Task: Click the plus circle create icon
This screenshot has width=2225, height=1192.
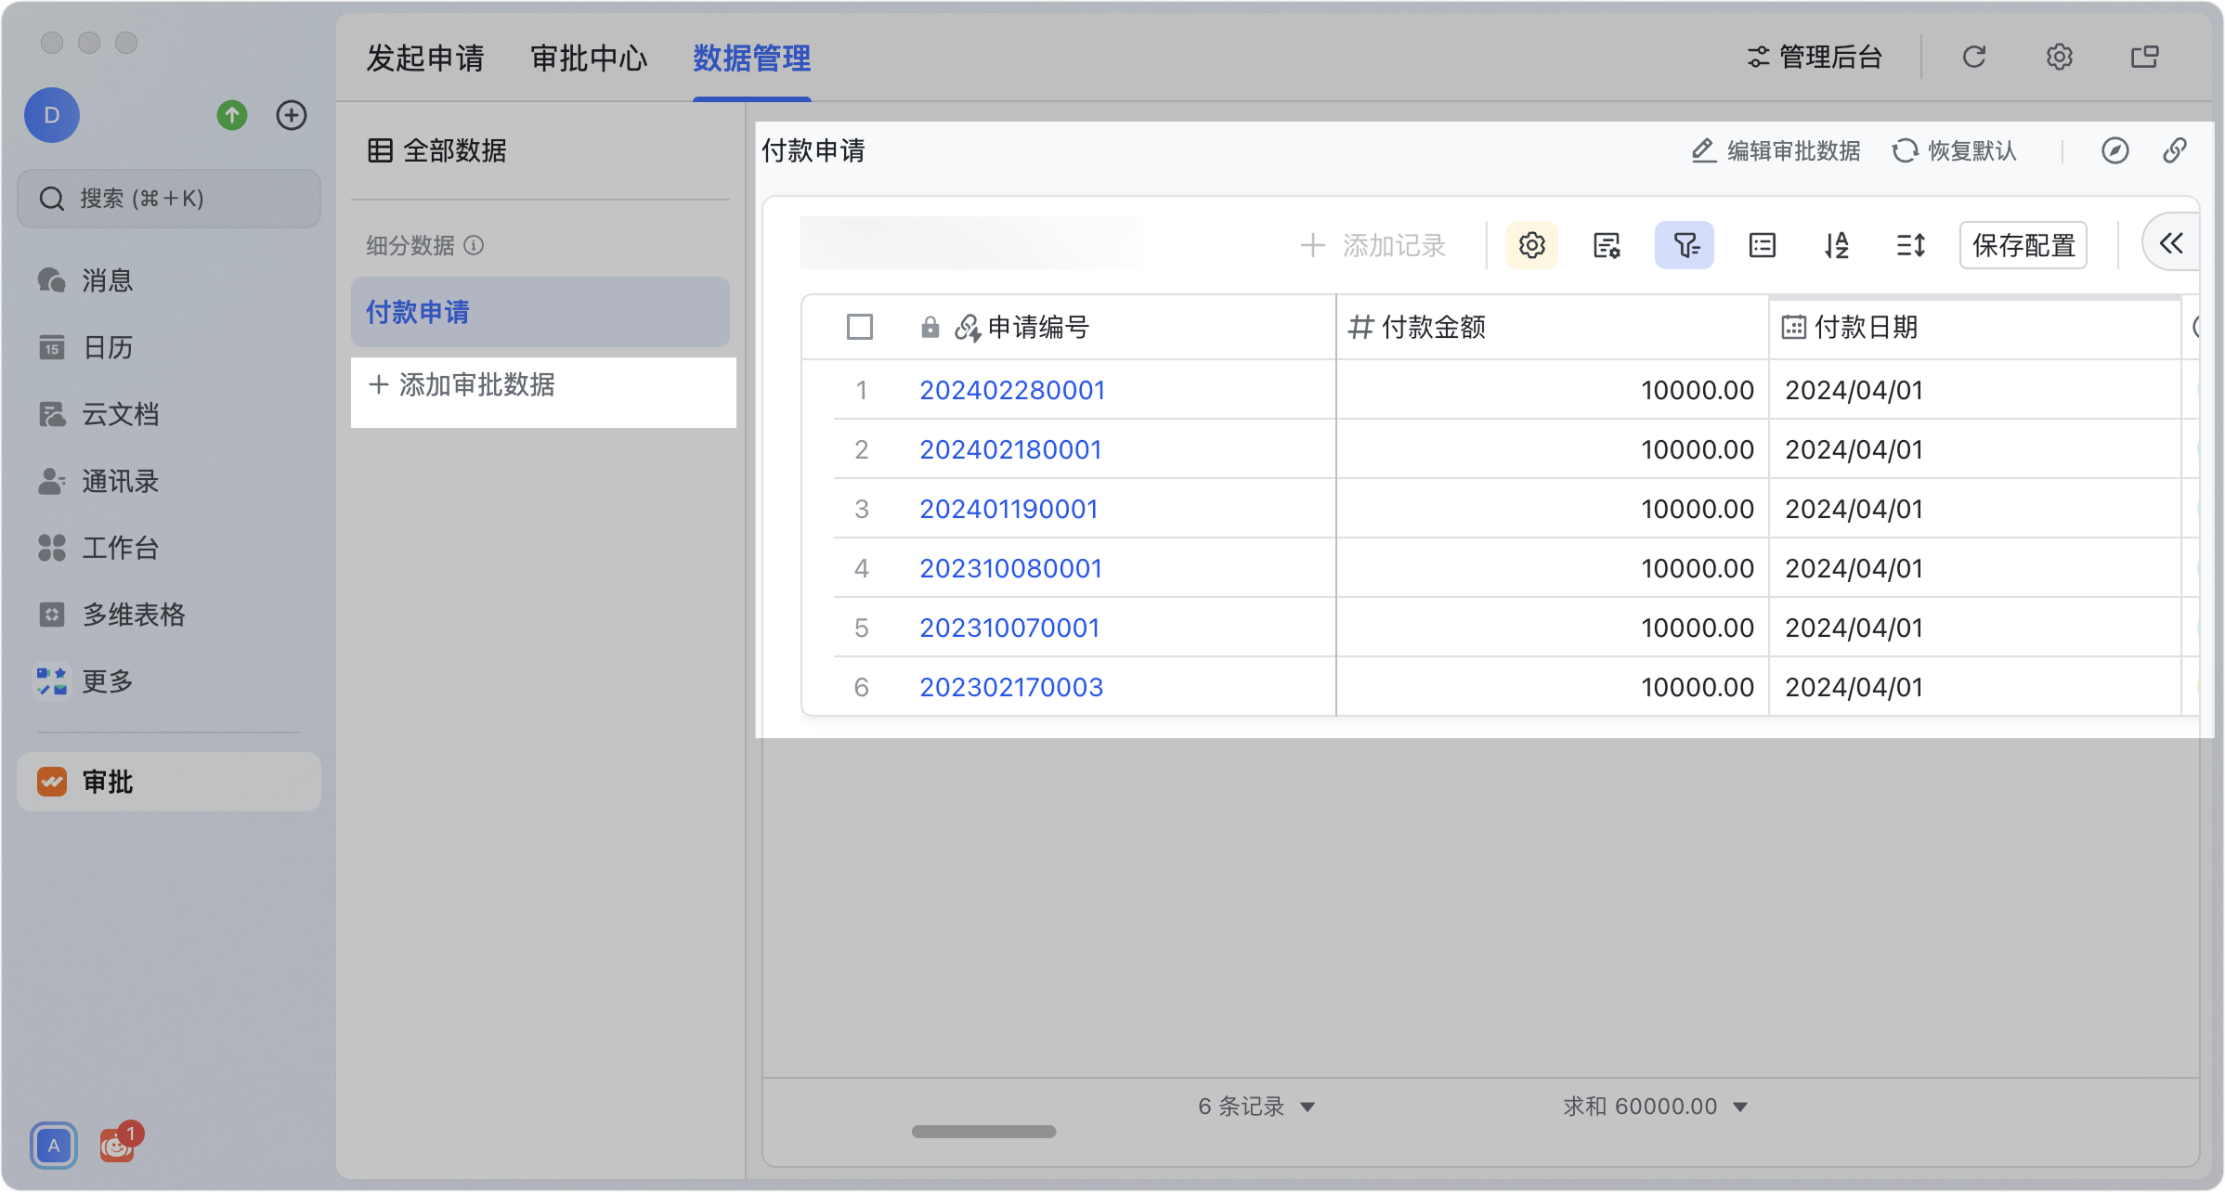Action: pyautogui.click(x=292, y=115)
